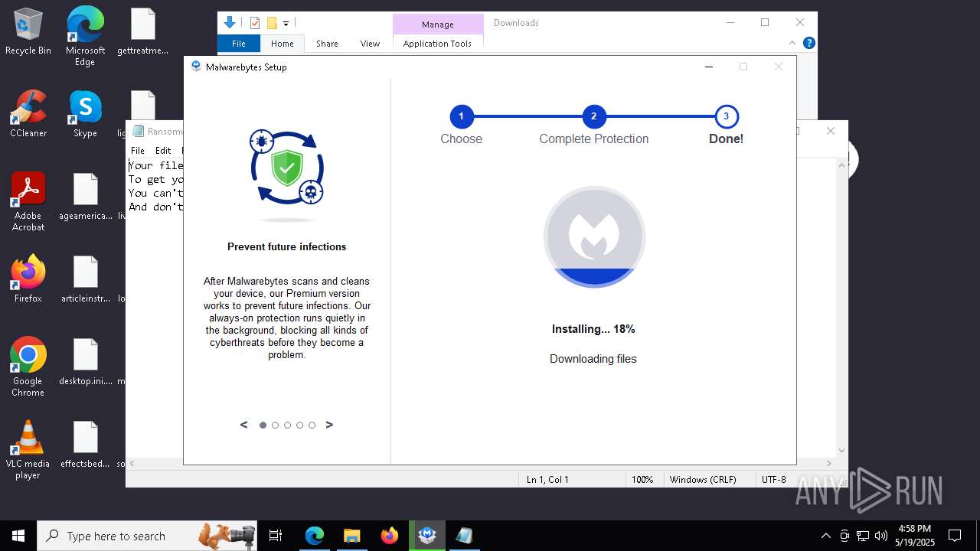Select the Manage contextual tab

click(438, 24)
